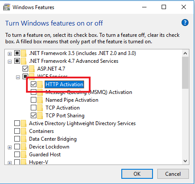Enable the TCP Activation checkbox
Screen dimensions: 195x184
pos(33,108)
